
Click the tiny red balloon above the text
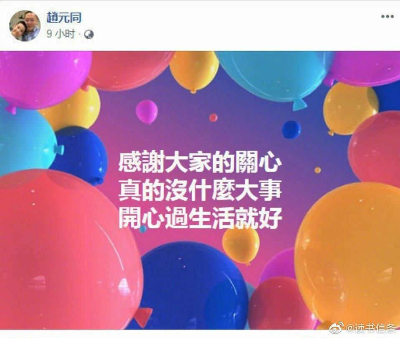(x=213, y=118)
